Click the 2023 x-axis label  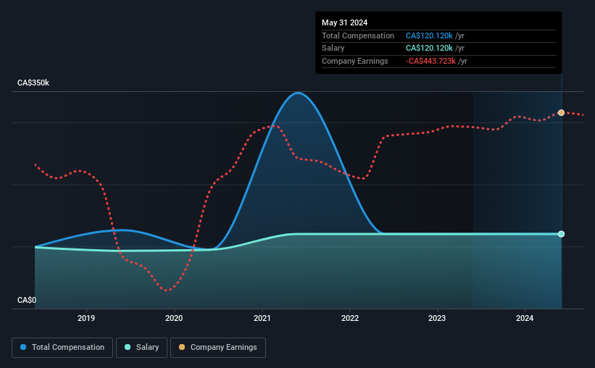click(437, 318)
